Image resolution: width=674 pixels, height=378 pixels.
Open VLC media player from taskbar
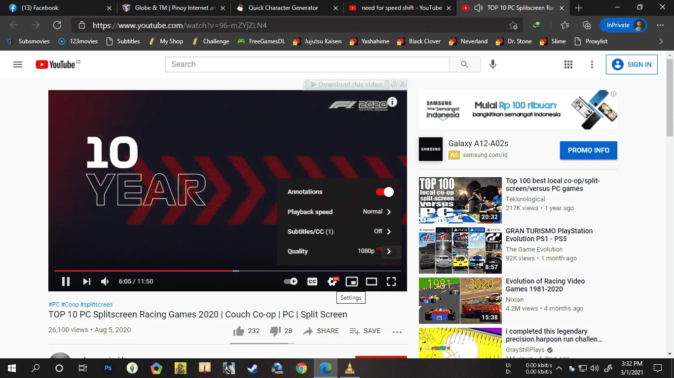point(349,368)
